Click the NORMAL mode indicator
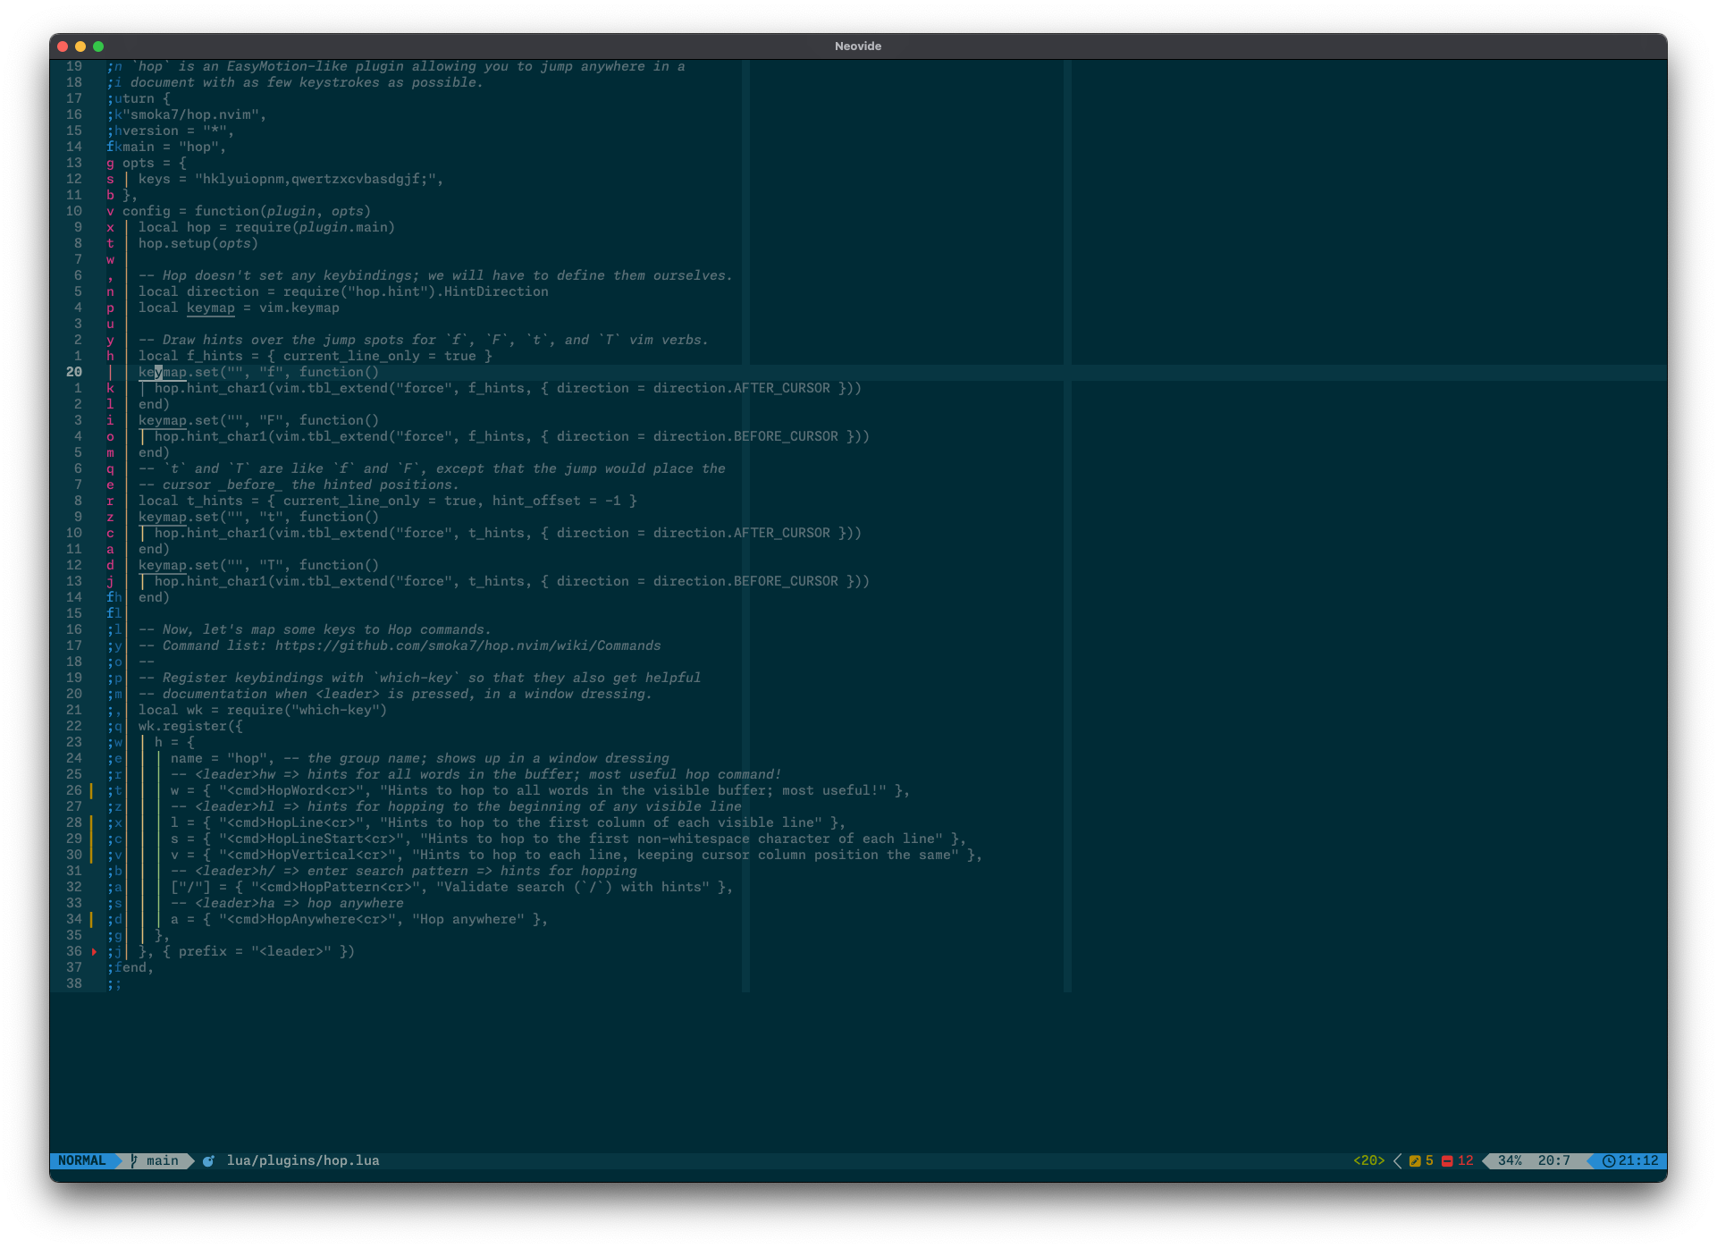The width and height of the screenshot is (1717, 1248). coord(81,1160)
